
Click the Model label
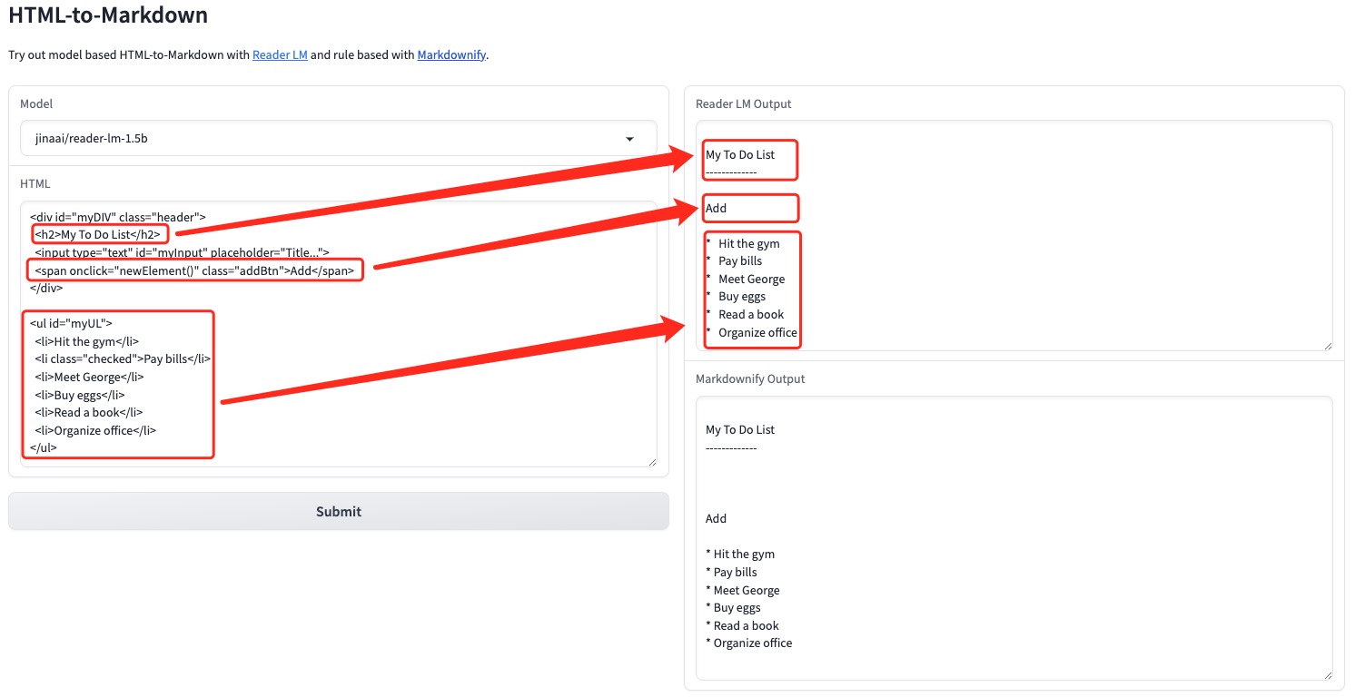click(36, 104)
